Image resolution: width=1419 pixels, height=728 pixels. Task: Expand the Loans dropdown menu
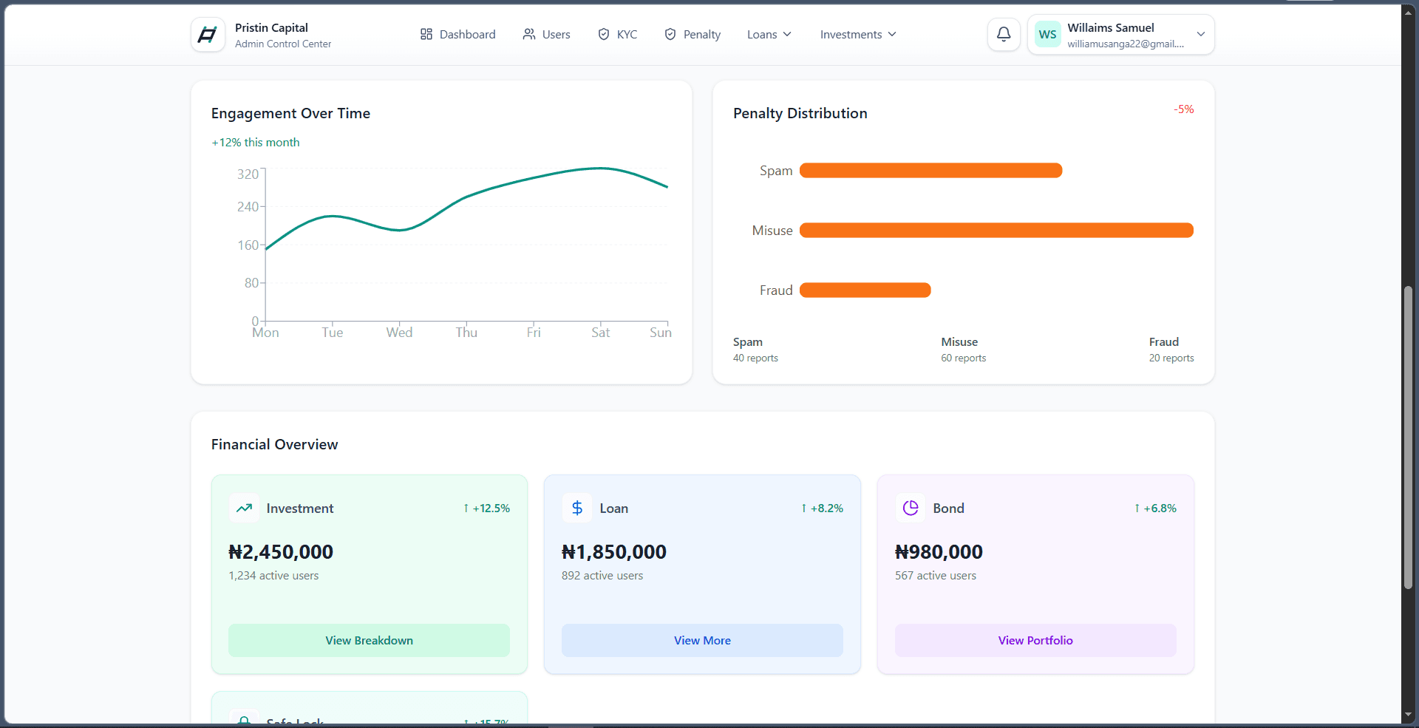769,35
